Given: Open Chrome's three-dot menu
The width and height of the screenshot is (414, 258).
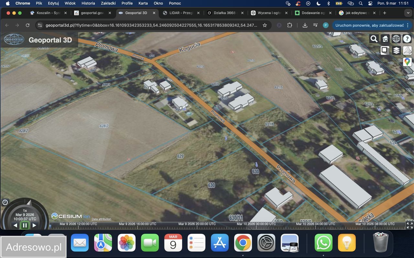Looking at the screenshot, I should 408,25.
